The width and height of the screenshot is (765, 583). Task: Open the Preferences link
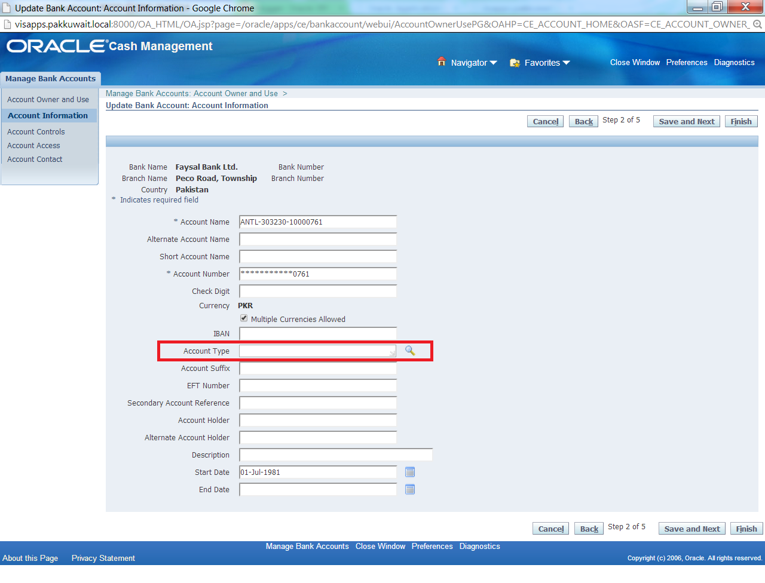click(687, 62)
